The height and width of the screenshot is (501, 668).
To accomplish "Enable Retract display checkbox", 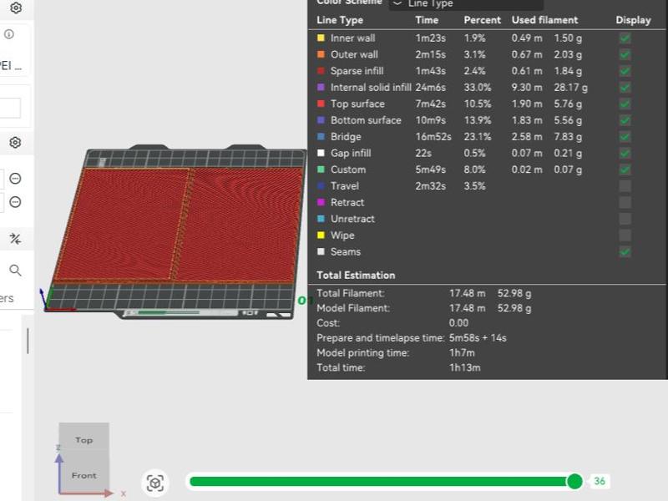I will pyautogui.click(x=625, y=202).
